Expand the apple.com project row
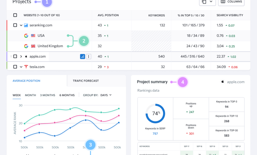This screenshot has height=155, width=257. pyautogui.click(x=21, y=56)
